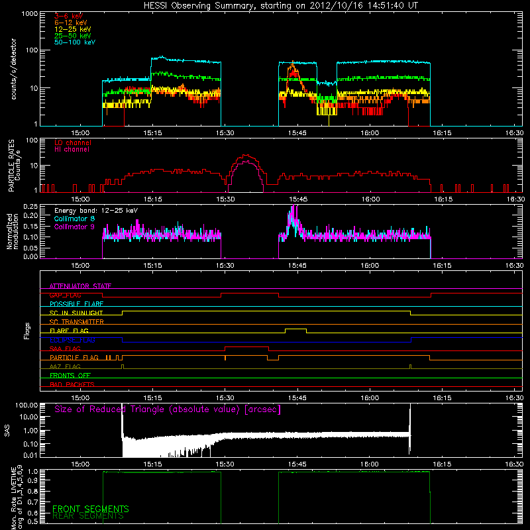Click the 'SAS' axis label

click(x=7, y=431)
